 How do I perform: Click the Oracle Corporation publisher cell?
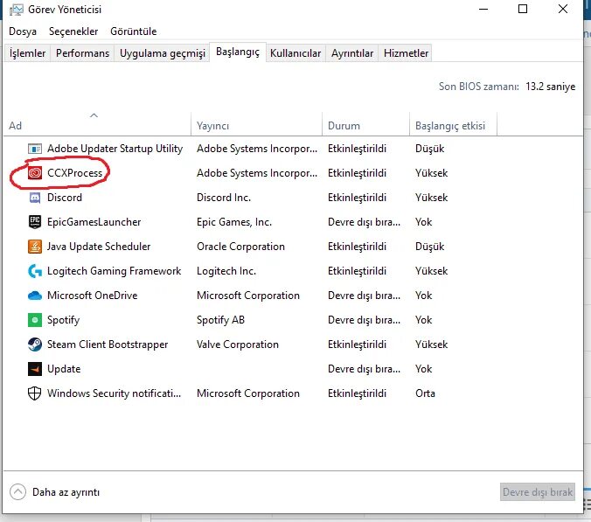[240, 247]
